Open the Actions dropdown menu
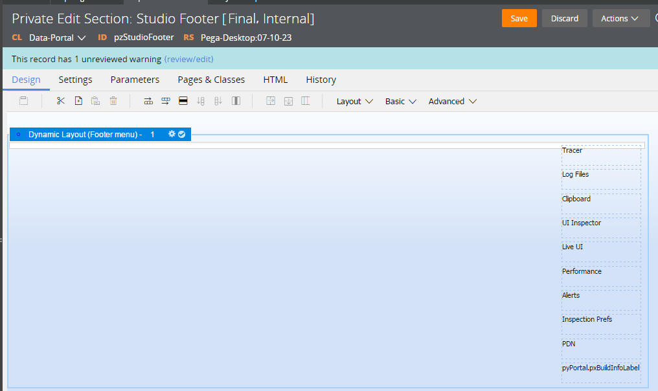Screen dimensions: 658x391 tap(620, 18)
